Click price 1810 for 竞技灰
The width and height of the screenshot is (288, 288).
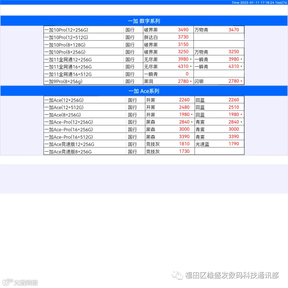(x=184, y=144)
